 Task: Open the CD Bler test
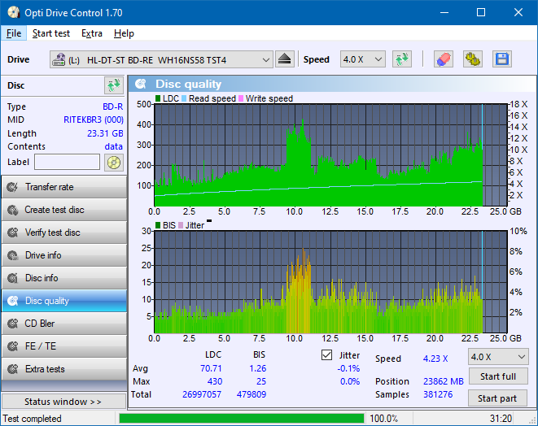(x=64, y=324)
